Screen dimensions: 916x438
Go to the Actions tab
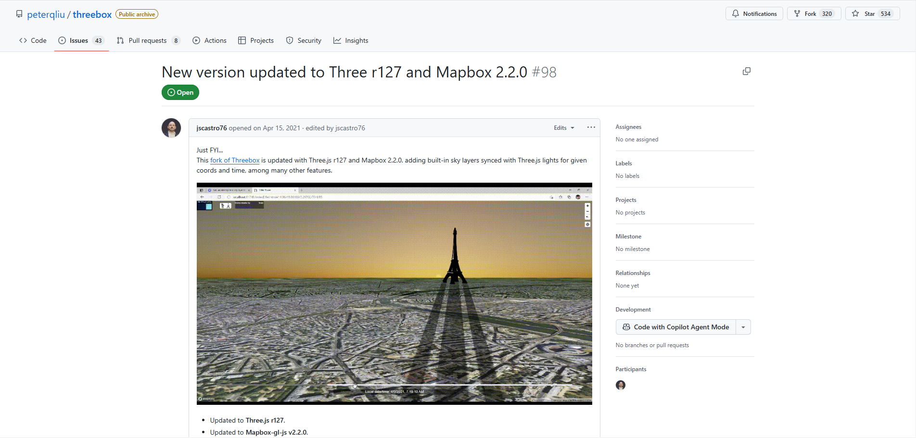coord(209,40)
